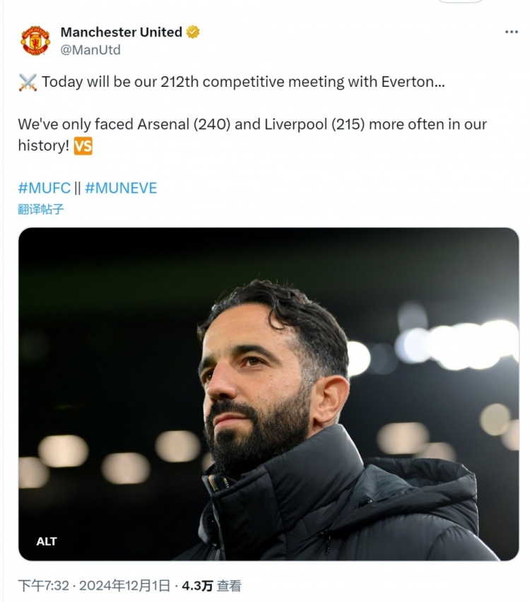Click the gold verified badge icon
The image size is (530, 602).
pos(193,32)
